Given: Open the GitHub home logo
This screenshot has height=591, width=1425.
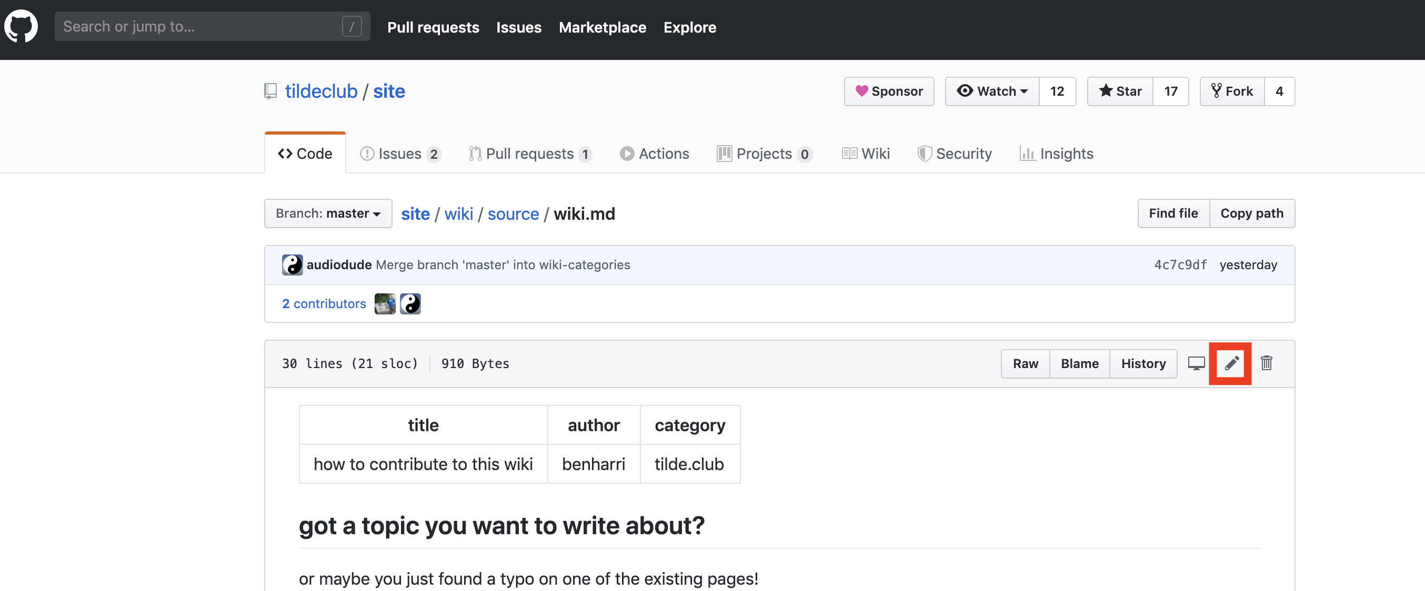Looking at the screenshot, I should click(21, 26).
